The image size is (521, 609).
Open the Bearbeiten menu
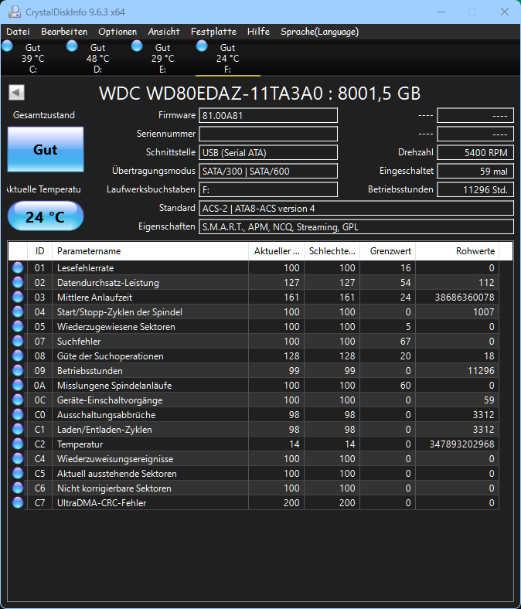tap(64, 32)
